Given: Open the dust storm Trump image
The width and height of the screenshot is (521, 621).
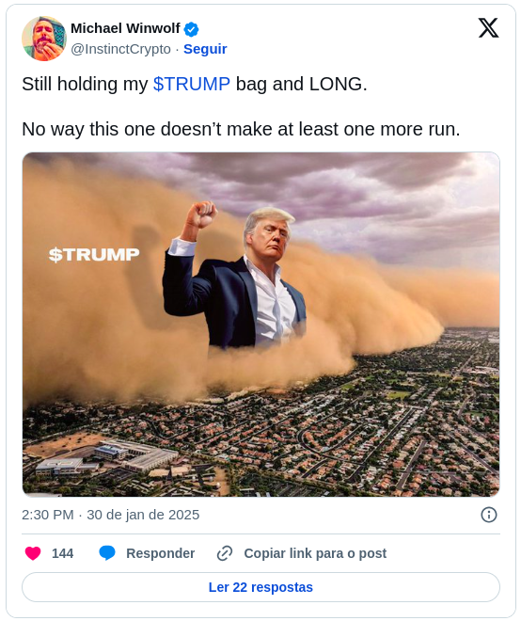Looking at the screenshot, I should [260, 325].
